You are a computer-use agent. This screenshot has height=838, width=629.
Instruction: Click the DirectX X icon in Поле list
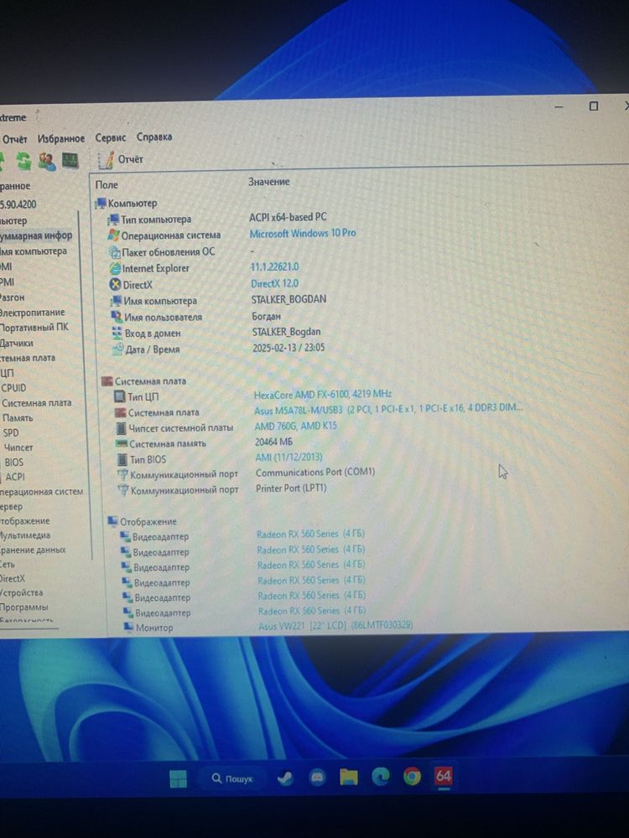pos(115,285)
